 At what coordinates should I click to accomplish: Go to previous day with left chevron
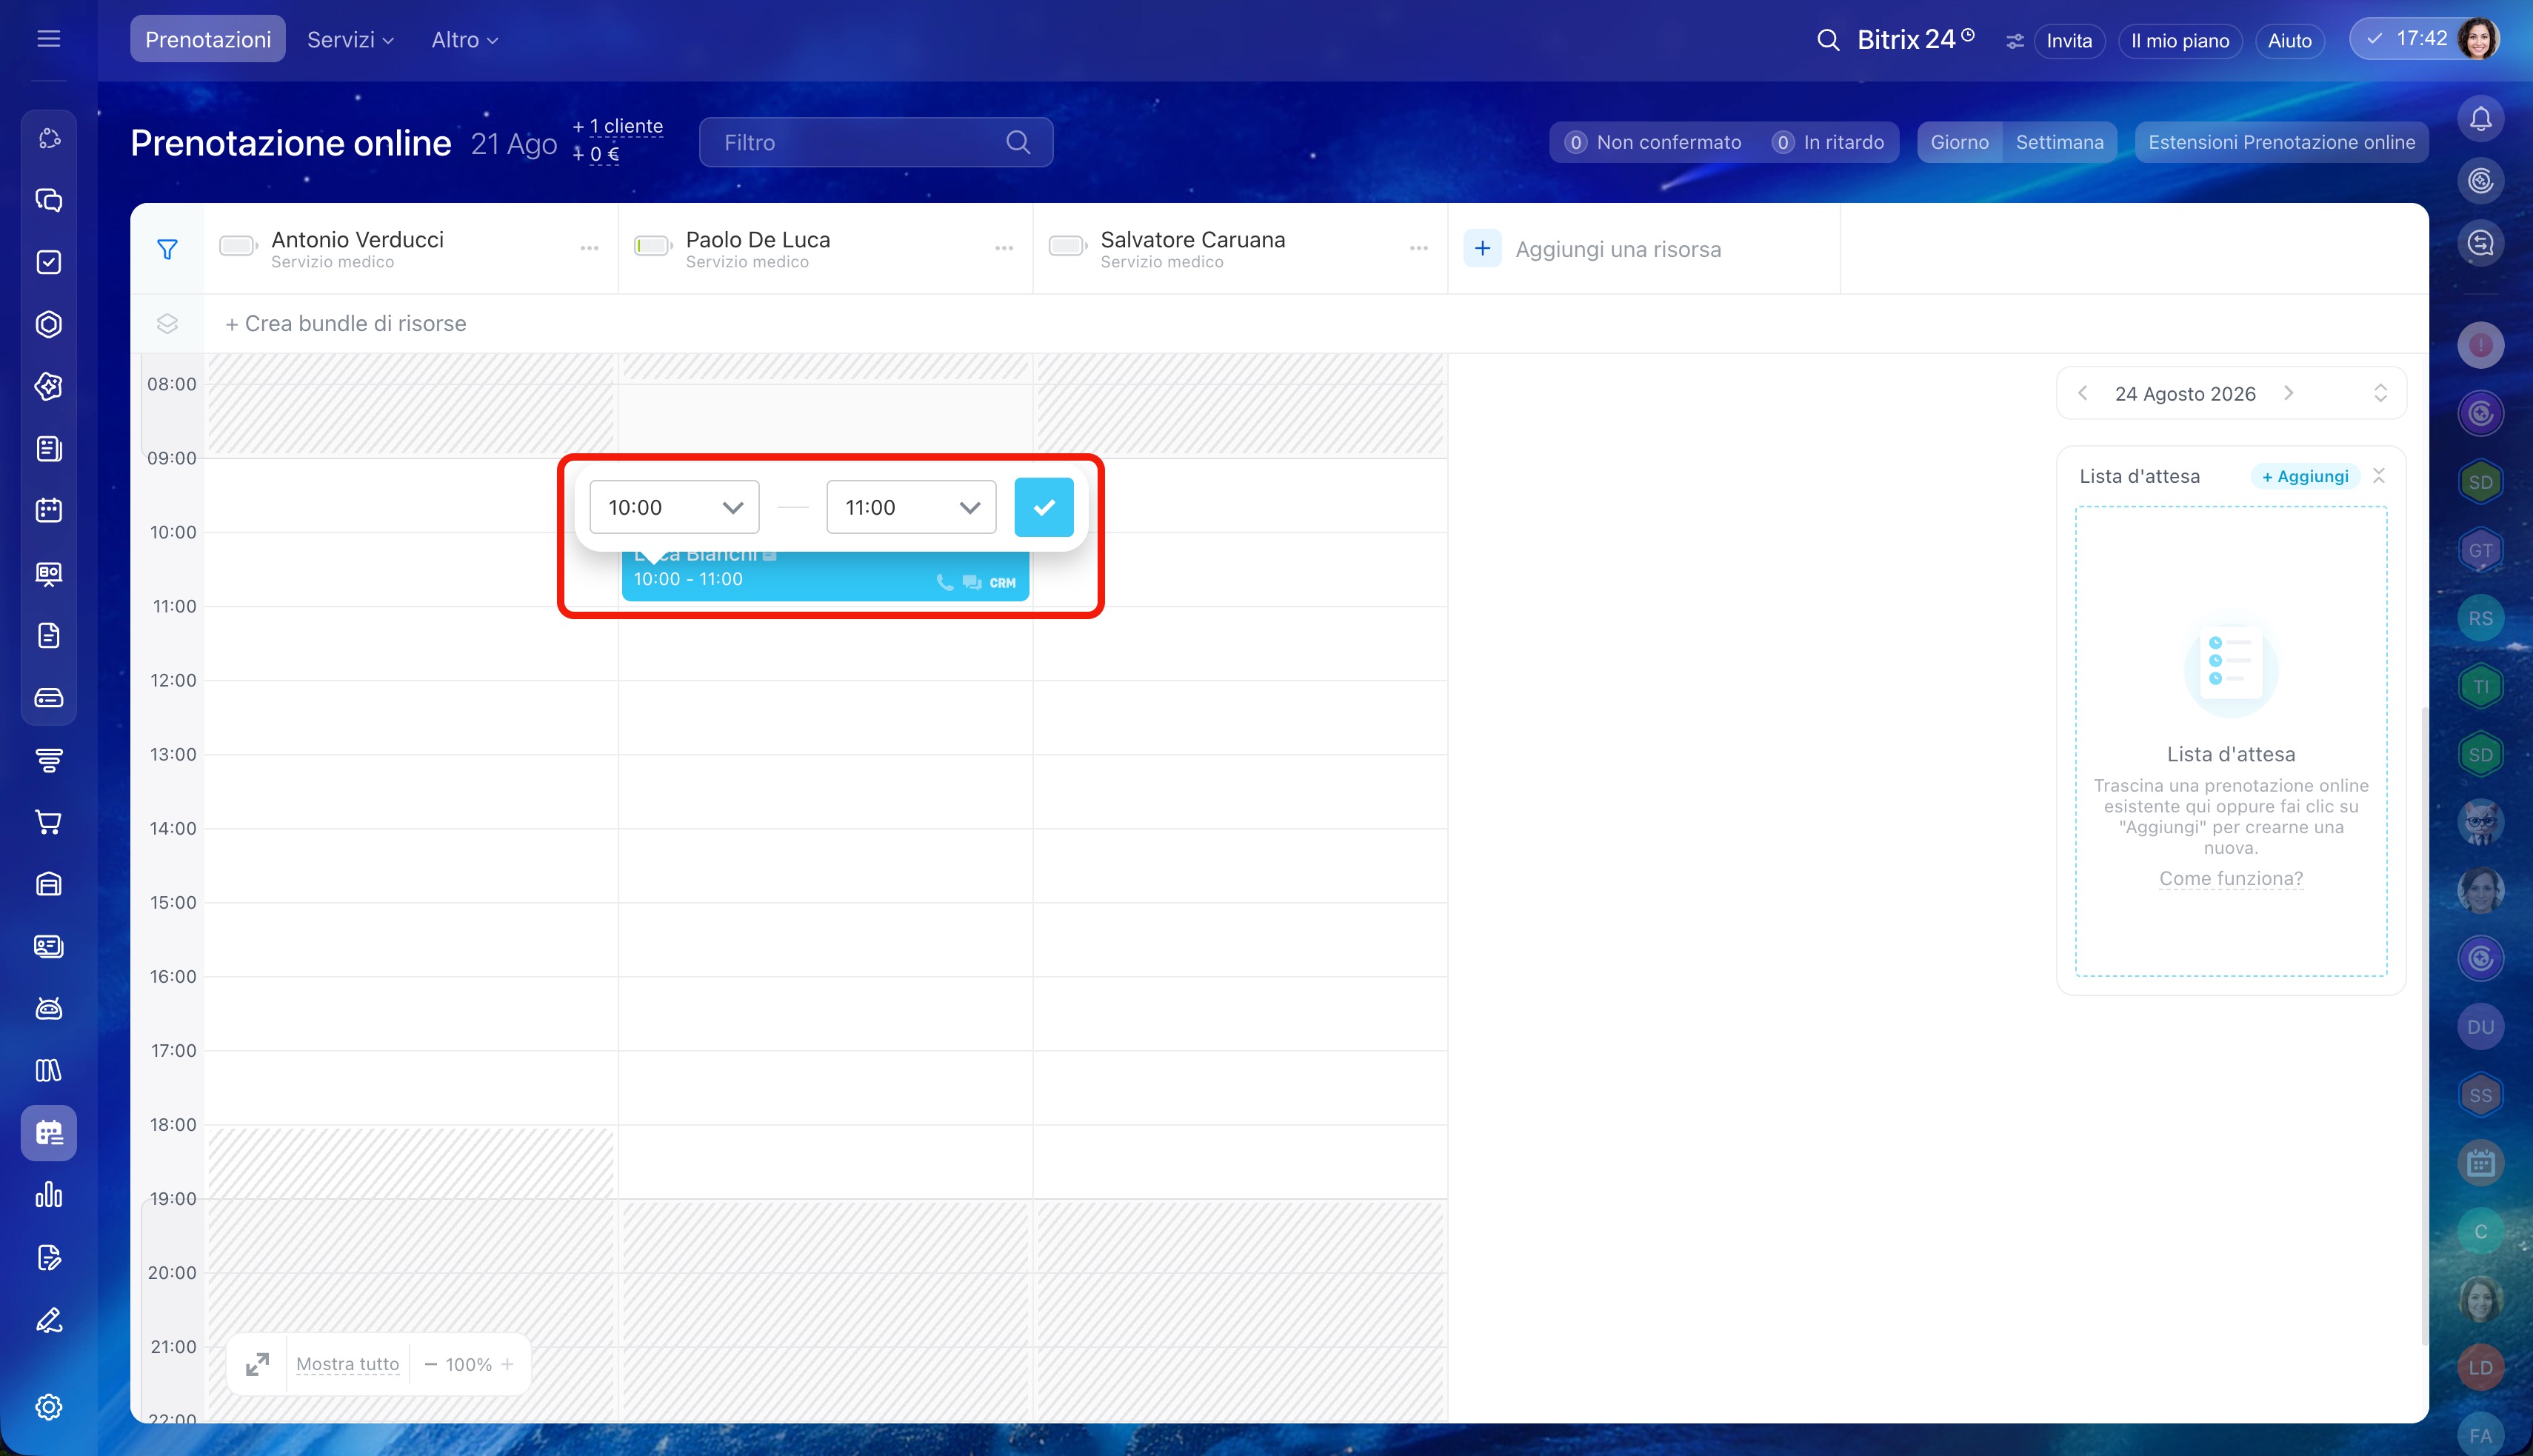(x=2082, y=393)
